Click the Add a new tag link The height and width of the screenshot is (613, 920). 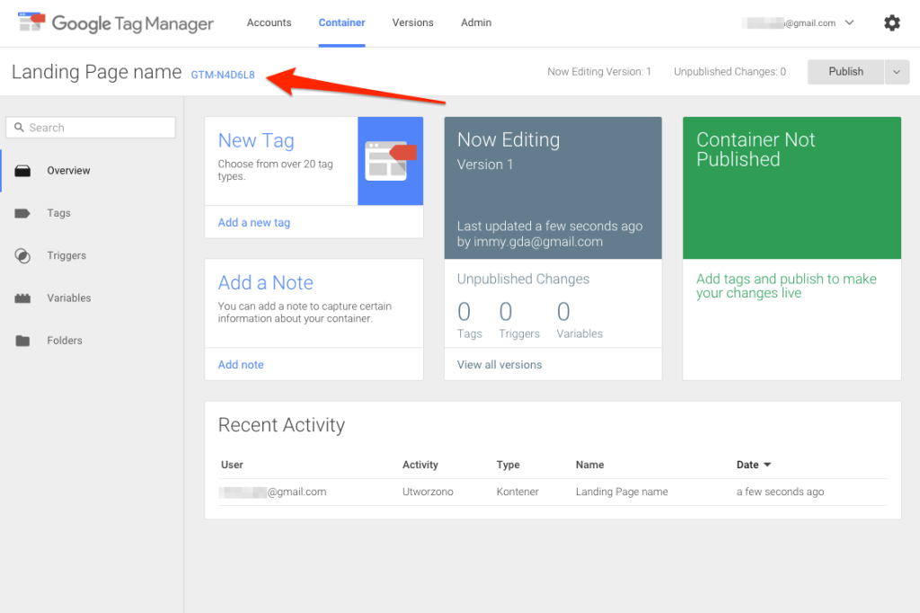(254, 223)
